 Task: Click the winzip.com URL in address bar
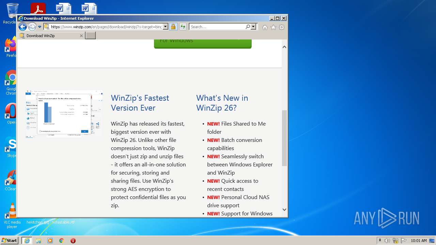click(106, 27)
